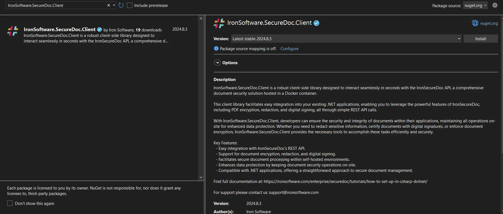Click the package logo in the results list
Screen dimensions: 503x214
(x=13, y=31)
